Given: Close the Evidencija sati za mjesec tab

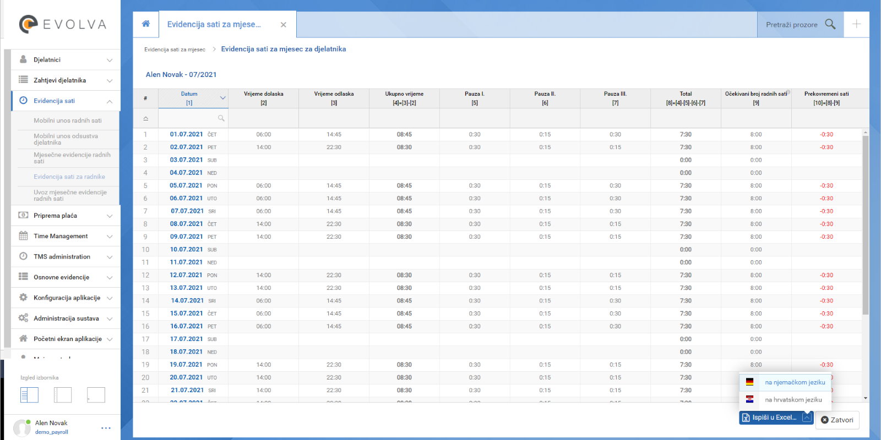Looking at the screenshot, I should point(283,25).
